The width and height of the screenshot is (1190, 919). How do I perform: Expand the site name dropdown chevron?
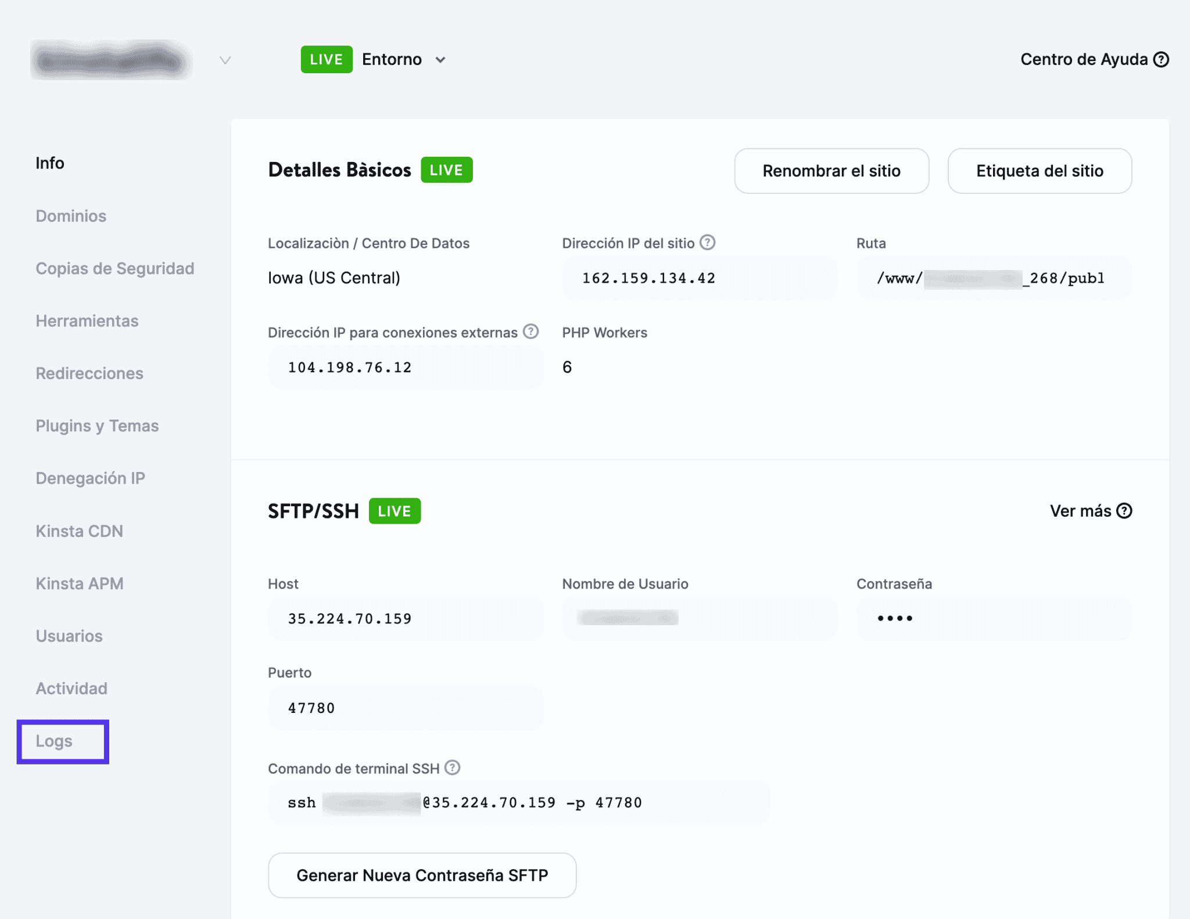tap(225, 60)
